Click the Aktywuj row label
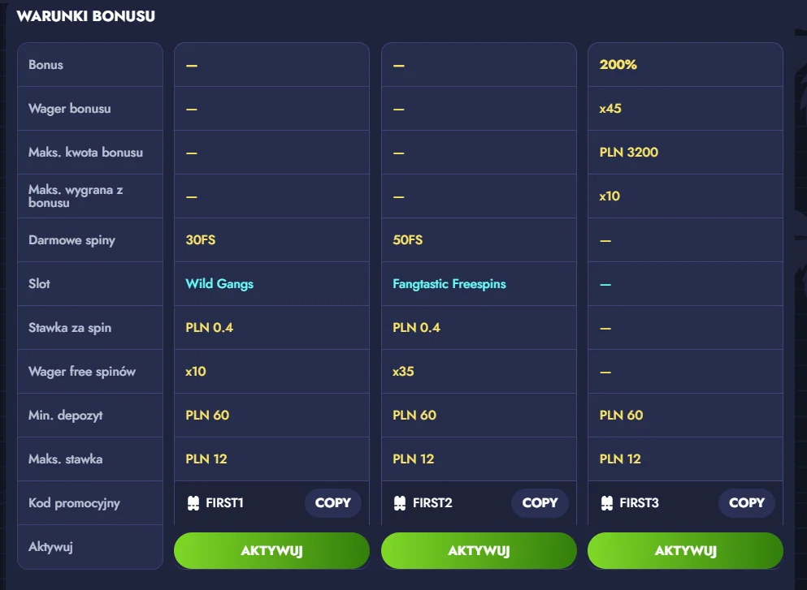Screen dimensions: 807x590 click(x=50, y=547)
